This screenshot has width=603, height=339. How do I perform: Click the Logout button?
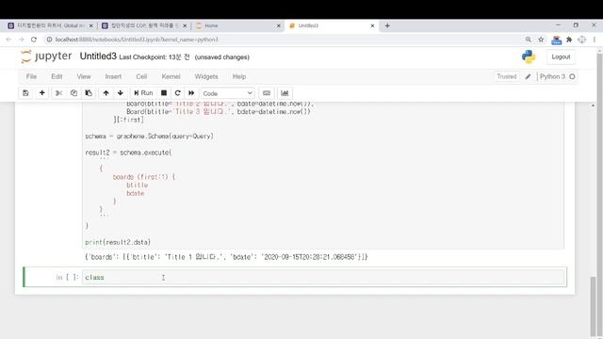561,56
